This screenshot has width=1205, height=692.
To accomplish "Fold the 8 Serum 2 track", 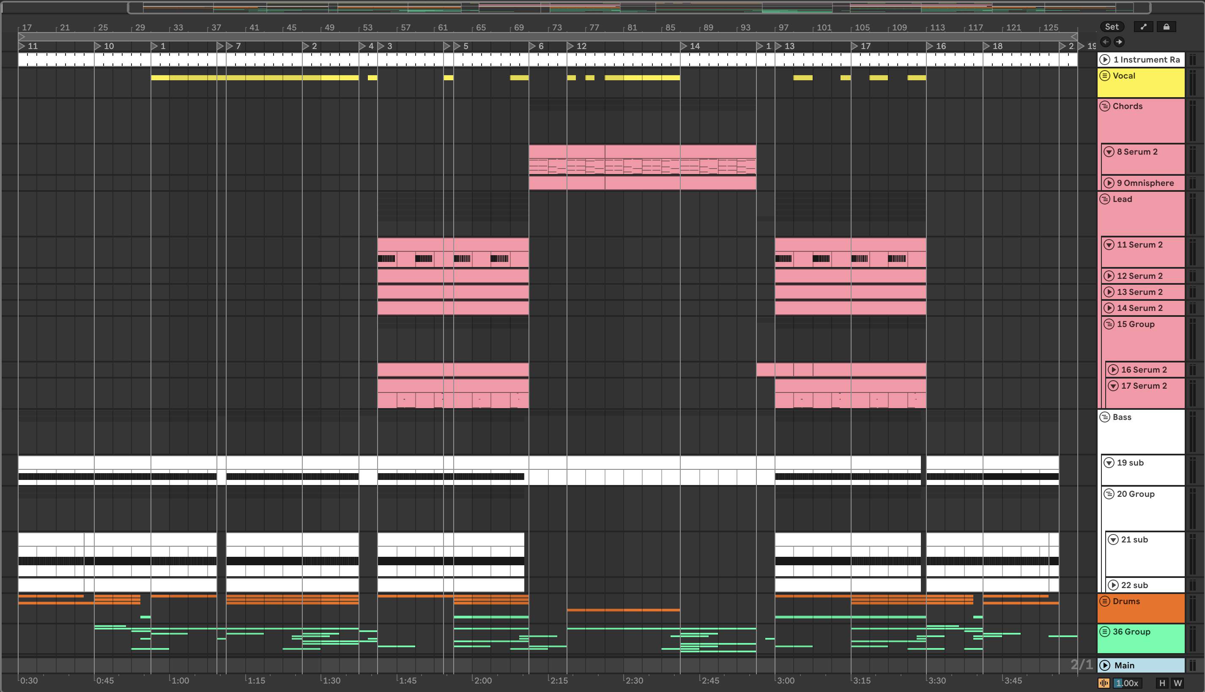I will coord(1109,152).
